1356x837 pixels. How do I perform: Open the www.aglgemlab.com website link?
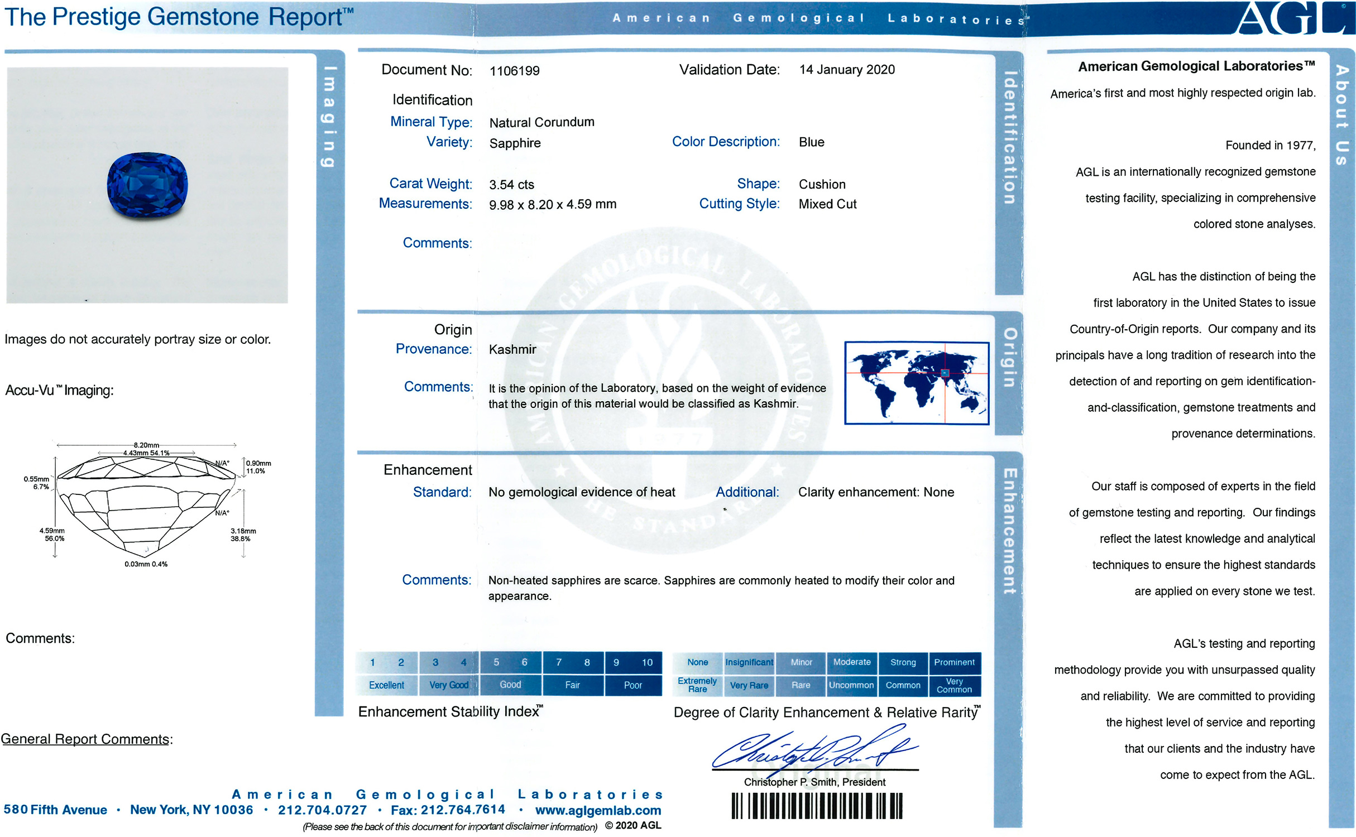pyautogui.click(x=598, y=810)
